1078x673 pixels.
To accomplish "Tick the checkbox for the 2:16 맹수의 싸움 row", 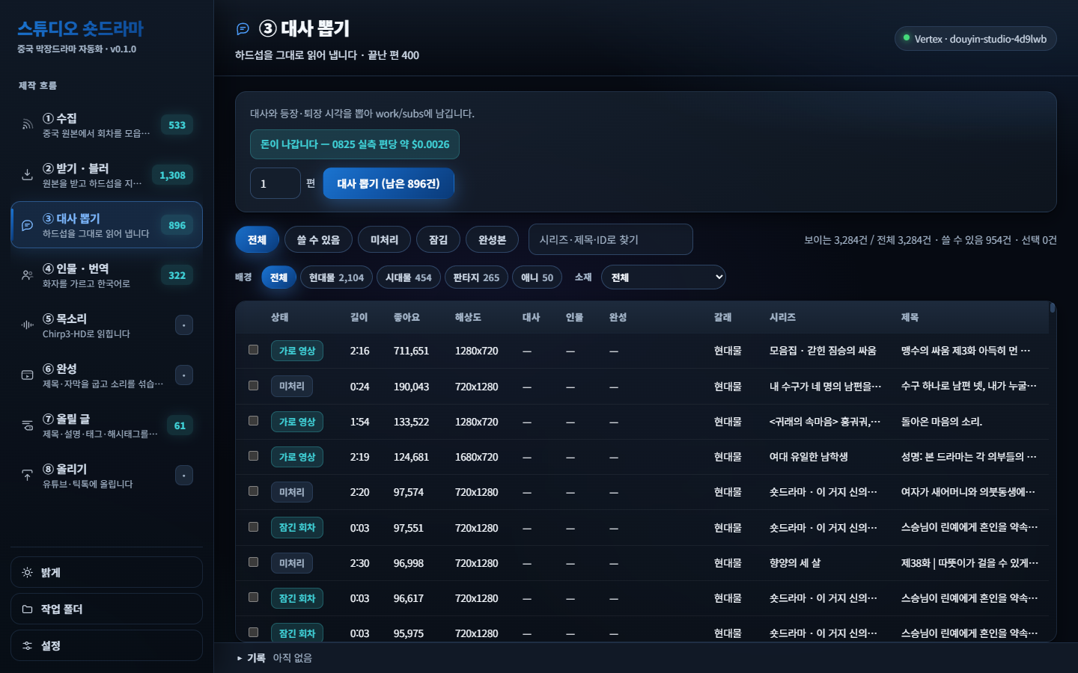I will point(254,350).
